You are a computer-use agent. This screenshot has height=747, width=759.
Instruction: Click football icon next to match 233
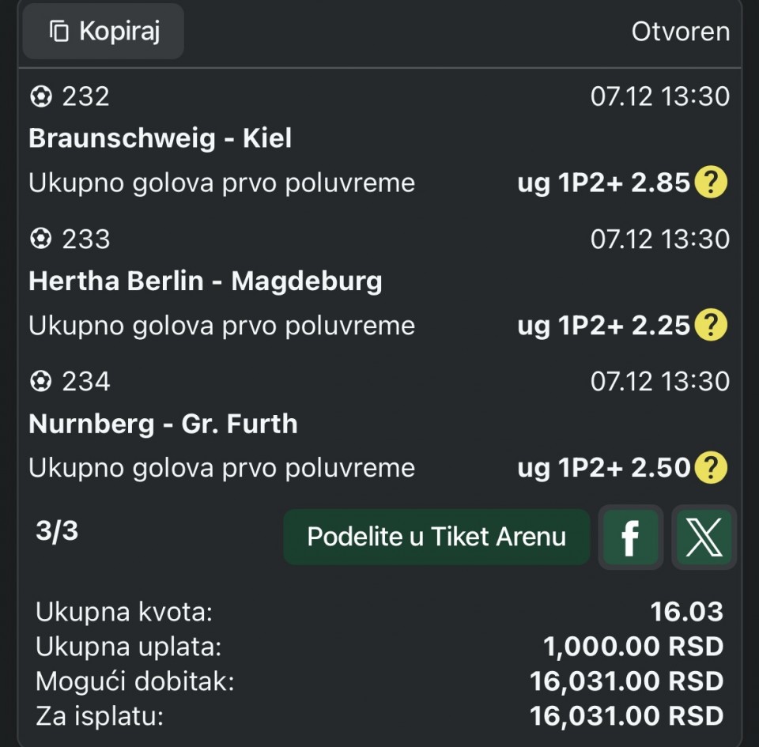(40, 239)
